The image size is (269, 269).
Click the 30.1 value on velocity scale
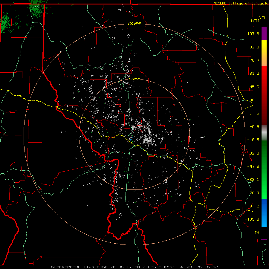[x=254, y=100]
